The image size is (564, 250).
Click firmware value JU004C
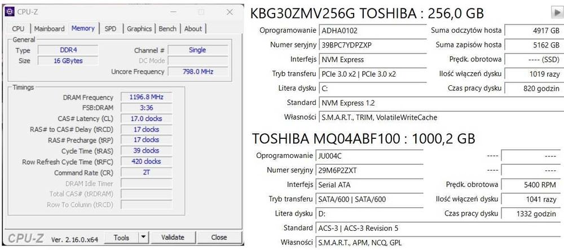pyautogui.click(x=369, y=156)
